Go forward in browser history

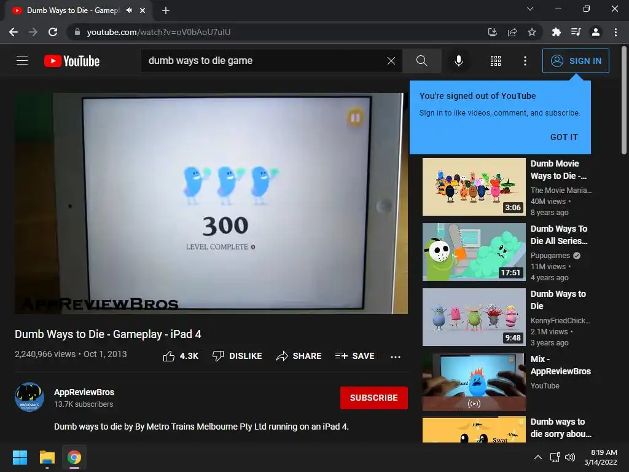coord(33,32)
